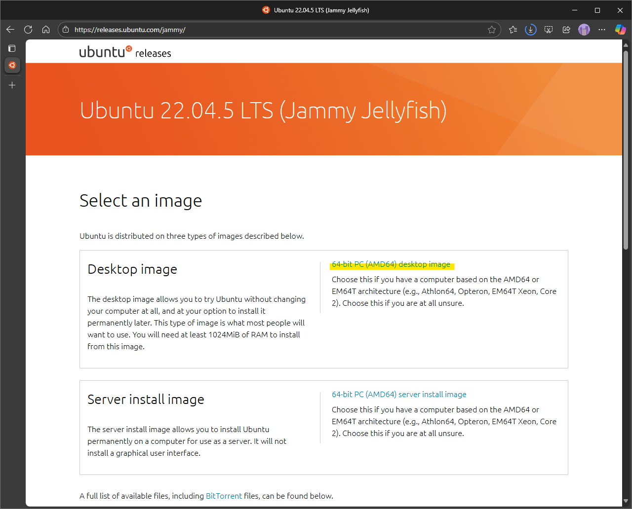This screenshot has width=632, height=509.
Task: Maximize the browser window
Action: pyautogui.click(x=597, y=10)
